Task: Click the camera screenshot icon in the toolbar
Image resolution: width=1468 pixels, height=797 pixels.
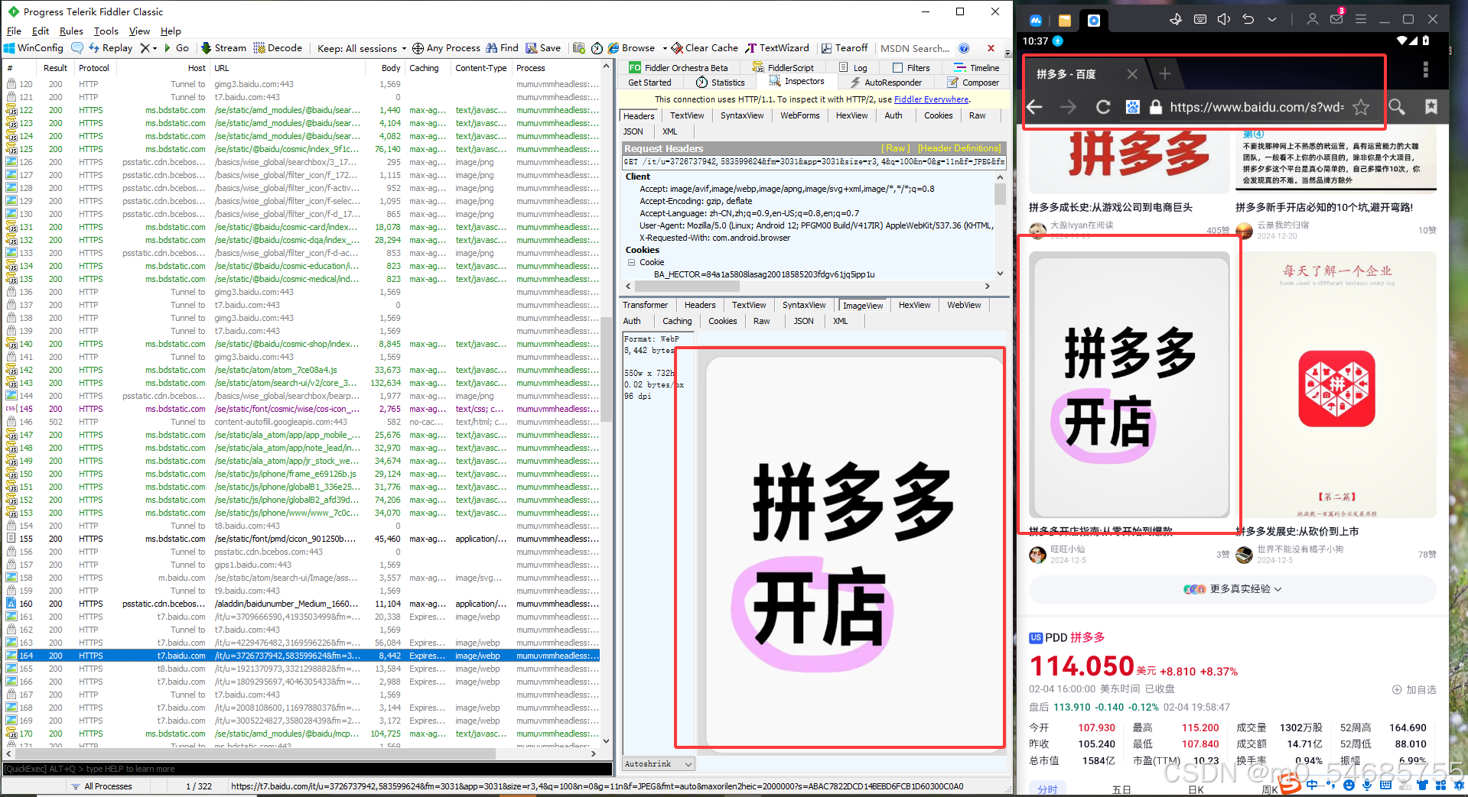Action: (x=579, y=47)
